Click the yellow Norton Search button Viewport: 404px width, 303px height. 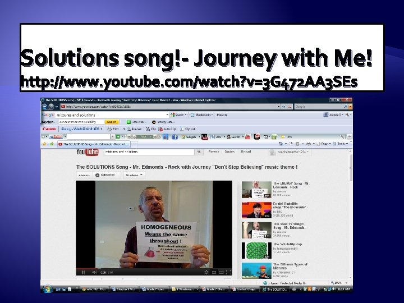[112, 122]
